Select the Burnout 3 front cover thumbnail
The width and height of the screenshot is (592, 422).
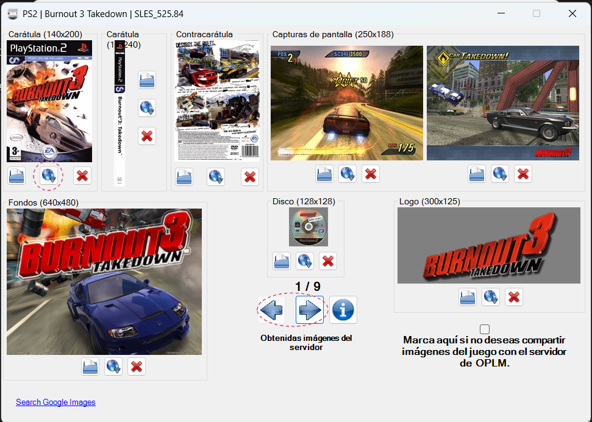coord(49,101)
